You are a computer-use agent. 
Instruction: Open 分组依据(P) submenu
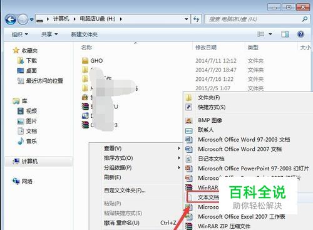(136, 167)
